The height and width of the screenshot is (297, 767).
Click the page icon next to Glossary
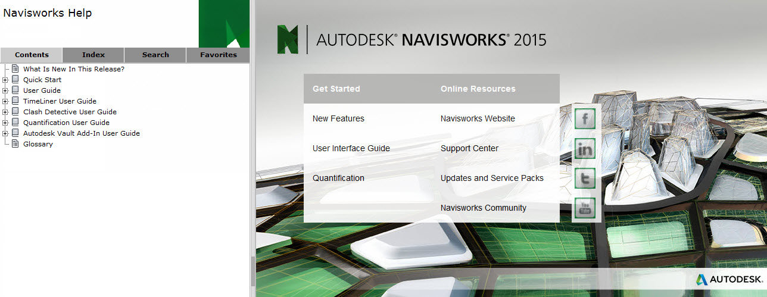point(15,144)
